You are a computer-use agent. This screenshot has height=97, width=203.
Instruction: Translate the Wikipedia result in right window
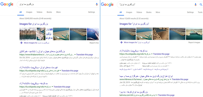pos(161,54)
